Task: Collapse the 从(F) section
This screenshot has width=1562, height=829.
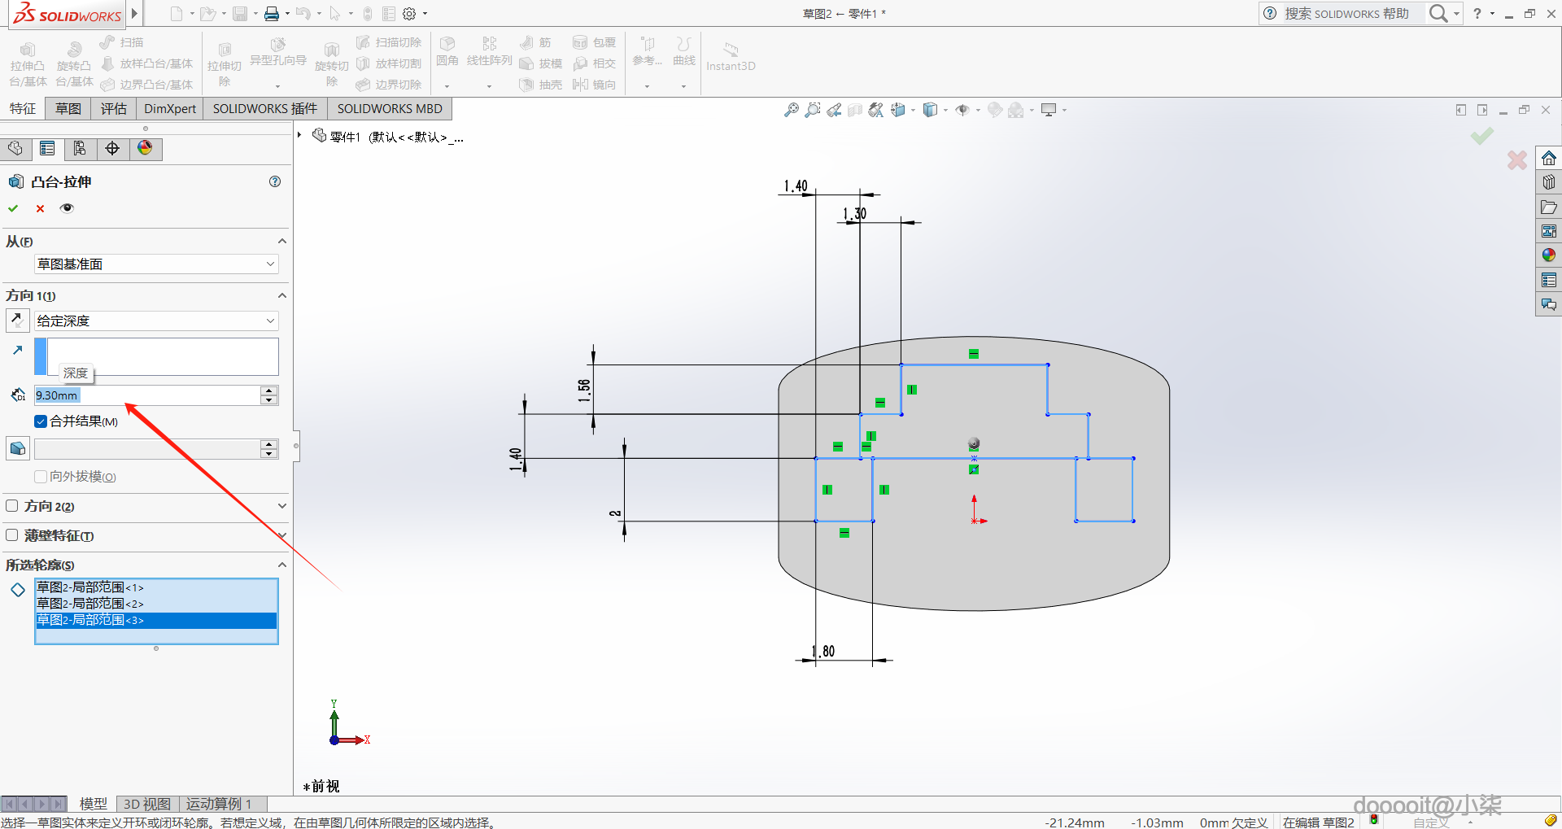Action: tap(281, 241)
